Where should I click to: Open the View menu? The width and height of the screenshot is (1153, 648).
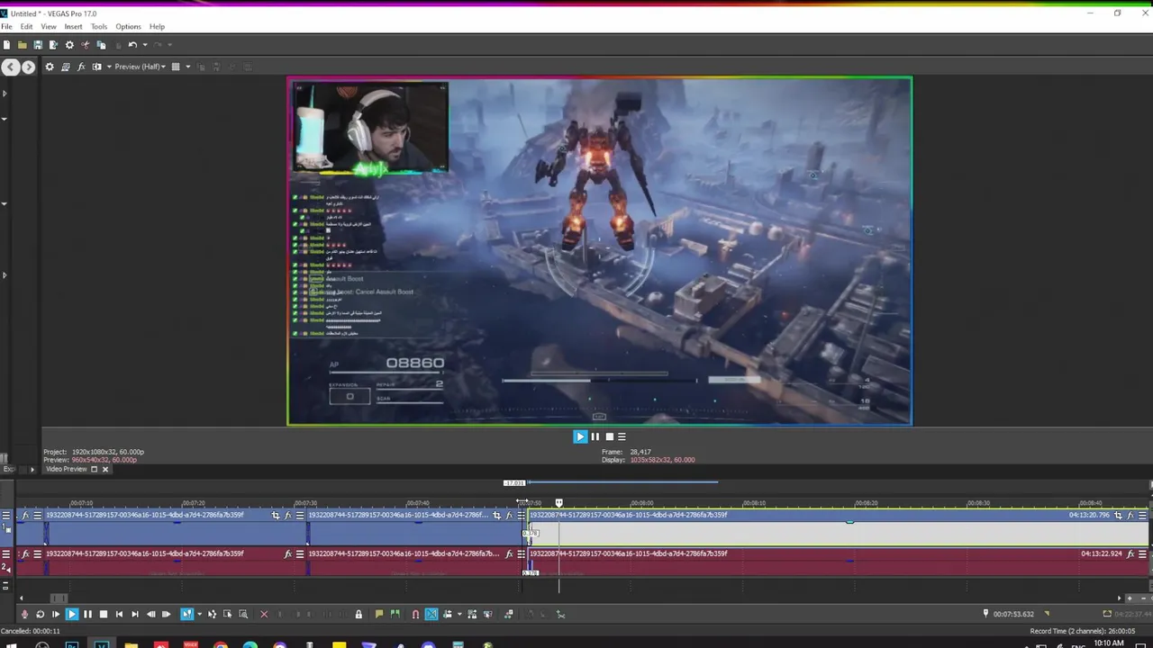[x=49, y=27]
